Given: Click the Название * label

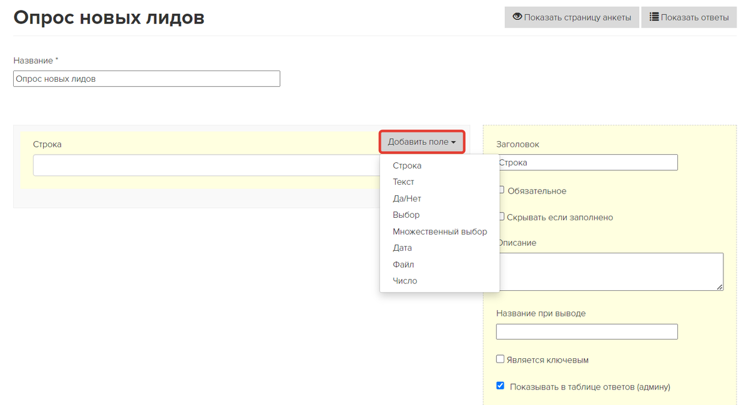Looking at the screenshot, I should [36, 61].
